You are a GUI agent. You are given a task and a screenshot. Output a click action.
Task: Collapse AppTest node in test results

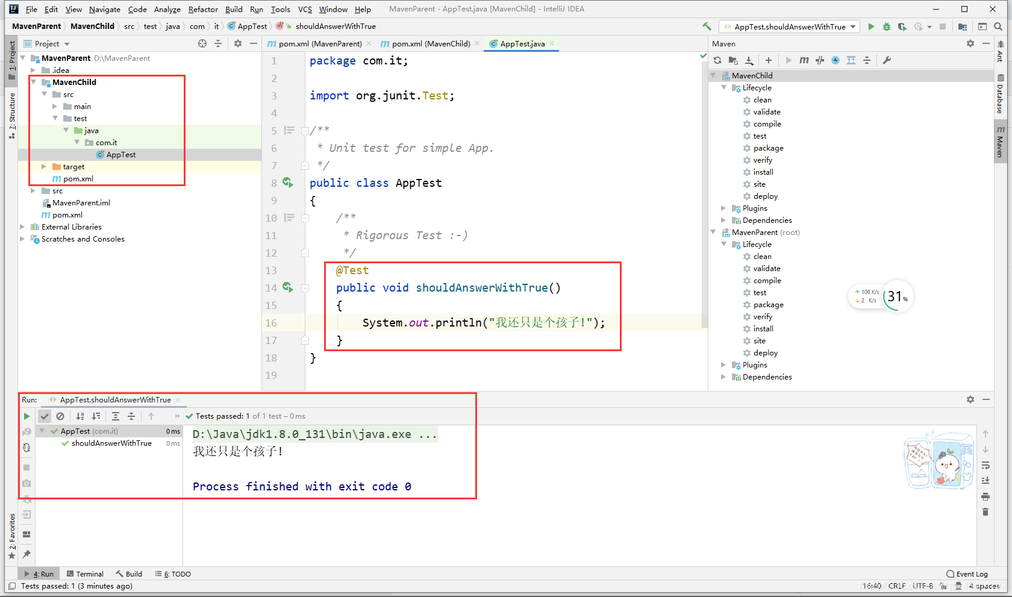click(x=42, y=431)
